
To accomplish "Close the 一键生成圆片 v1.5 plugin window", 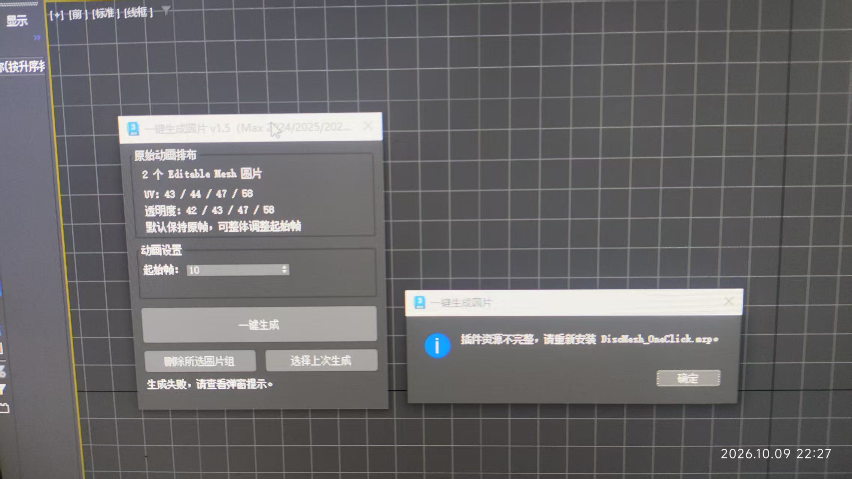I will [368, 126].
